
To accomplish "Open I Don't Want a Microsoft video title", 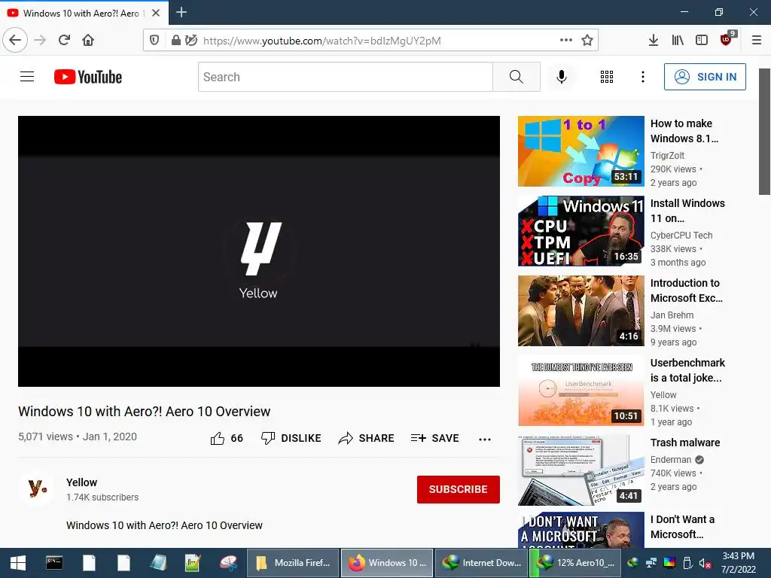I will pos(682,526).
